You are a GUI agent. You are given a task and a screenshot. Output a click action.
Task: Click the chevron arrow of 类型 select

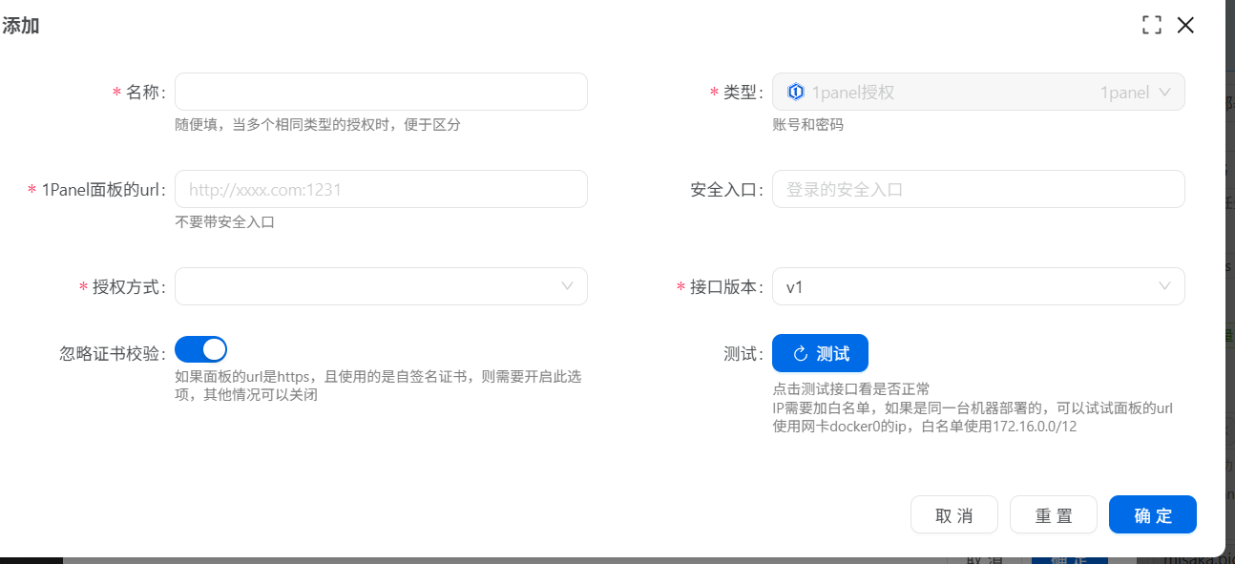1164,93
